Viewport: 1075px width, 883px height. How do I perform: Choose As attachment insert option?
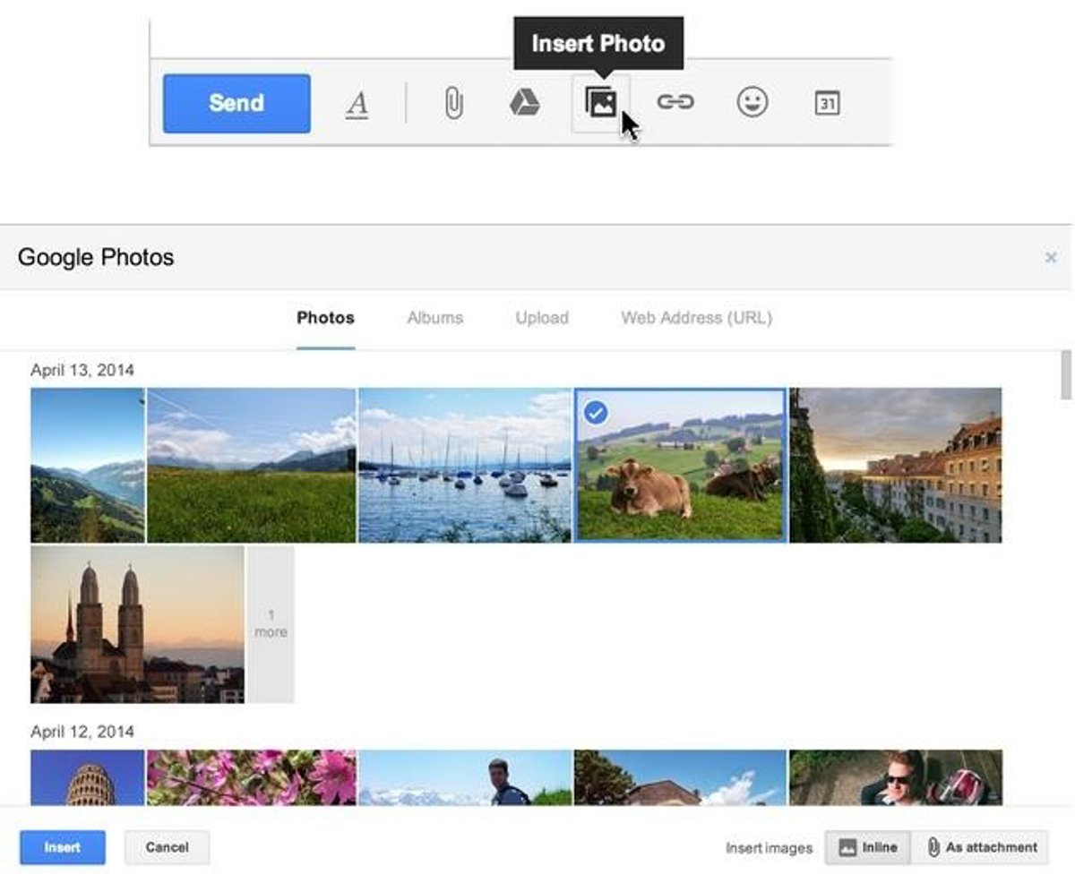(980, 847)
